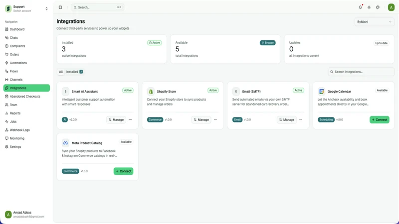Image resolution: width=399 pixels, height=224 pixels.
Task: Click the Email category tag
Action: (x=237, y=119)
